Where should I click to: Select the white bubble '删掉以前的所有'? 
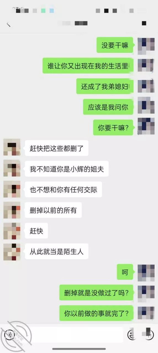point(53,210)
